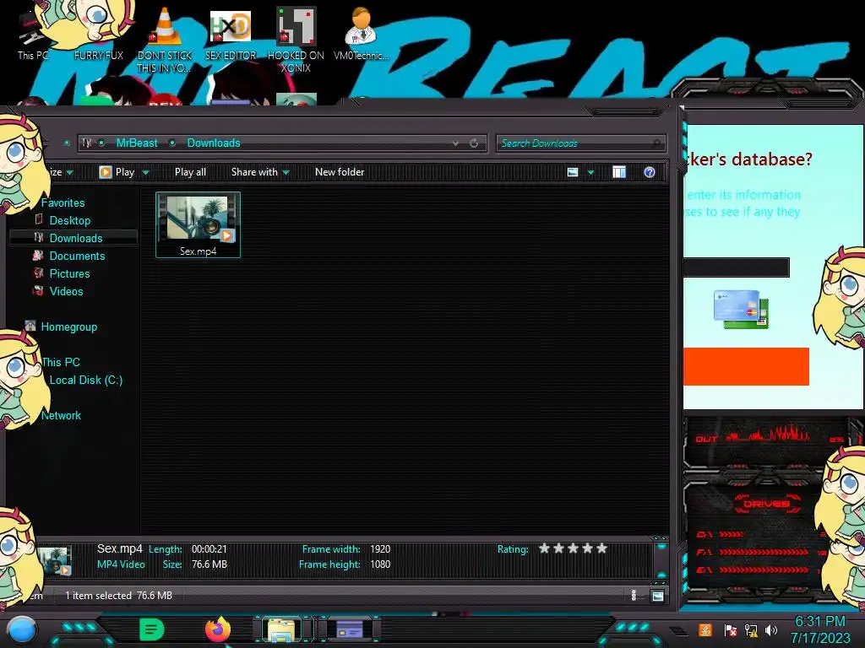865x648 pixels.
Task: Click '1 item selected' in the status bar
Action: (x=98, y=595)
